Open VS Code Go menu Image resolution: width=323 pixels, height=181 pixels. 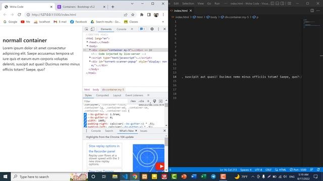coord(209,4)
